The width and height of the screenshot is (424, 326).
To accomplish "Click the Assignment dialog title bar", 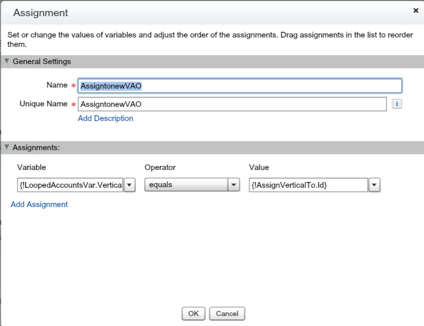I will point(209,12).
